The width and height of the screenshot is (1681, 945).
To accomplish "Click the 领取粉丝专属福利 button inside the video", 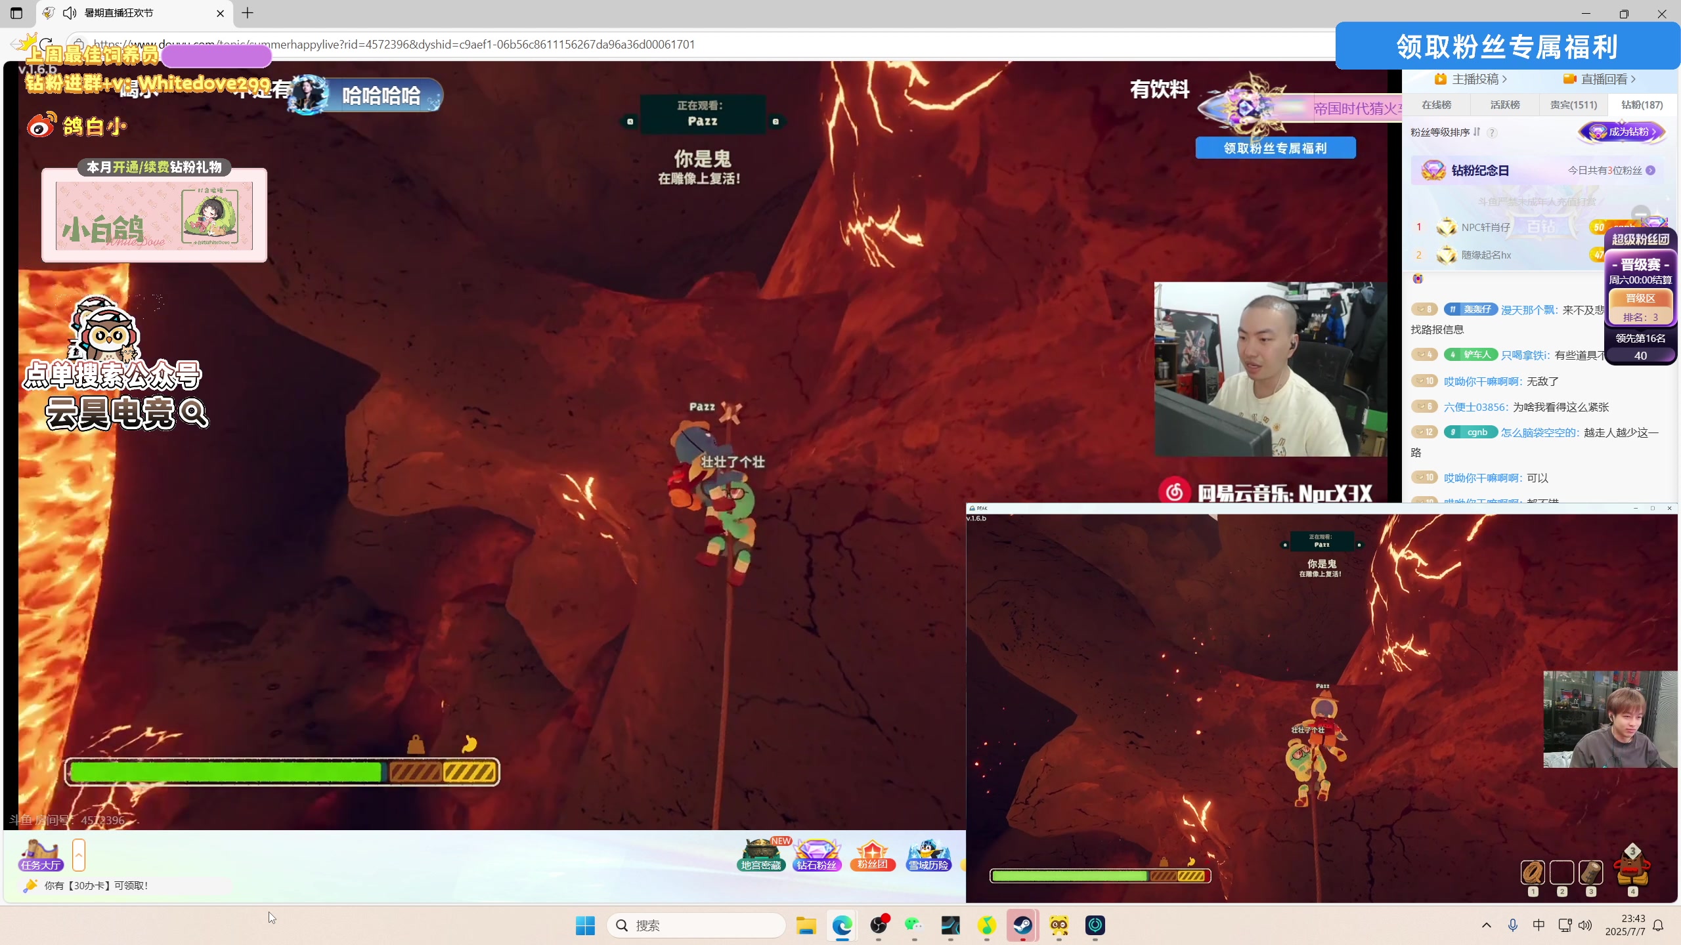I will point(1275,148).
